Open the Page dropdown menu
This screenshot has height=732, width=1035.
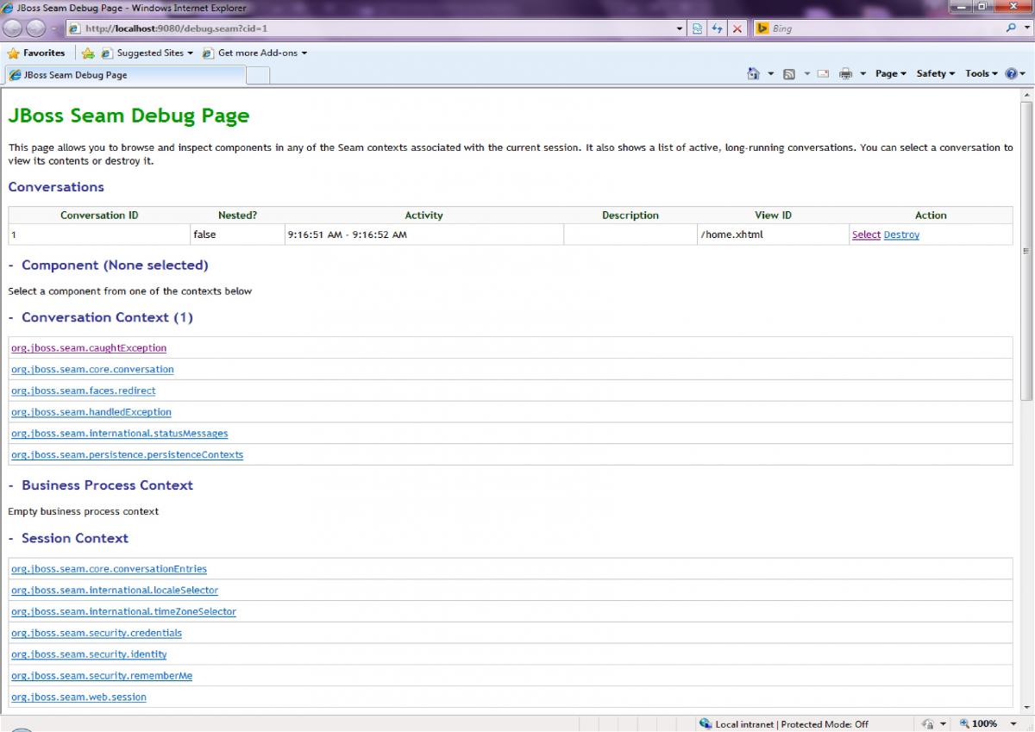pyautogui.click(x=890, y=74)
